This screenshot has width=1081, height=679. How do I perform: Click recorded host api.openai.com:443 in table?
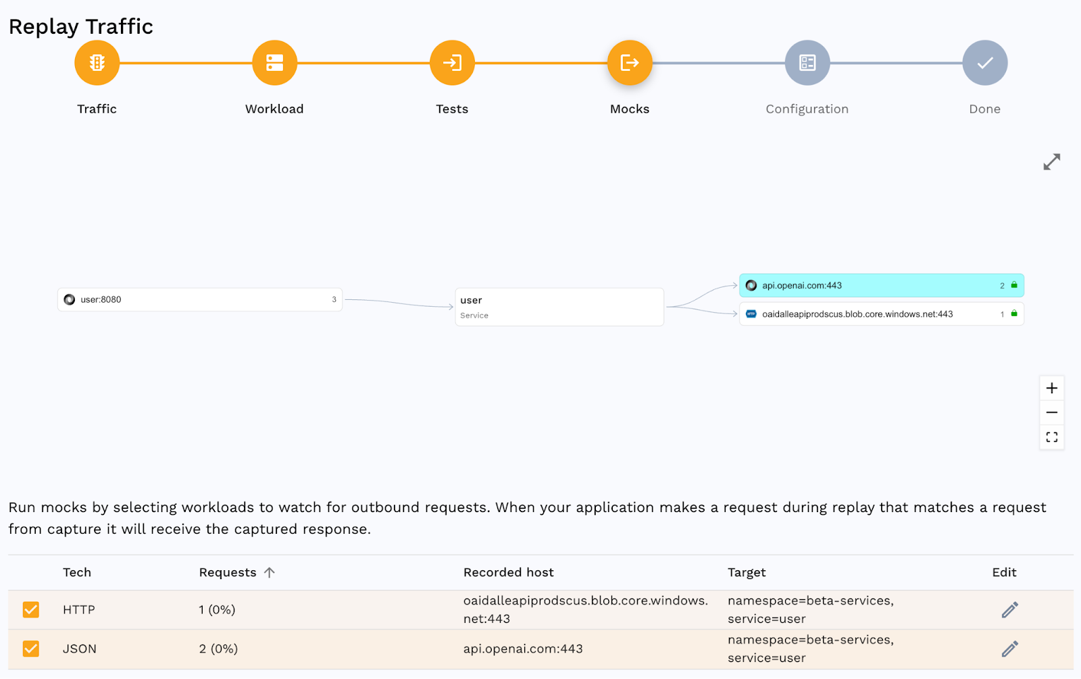click(x=523, y=649)
